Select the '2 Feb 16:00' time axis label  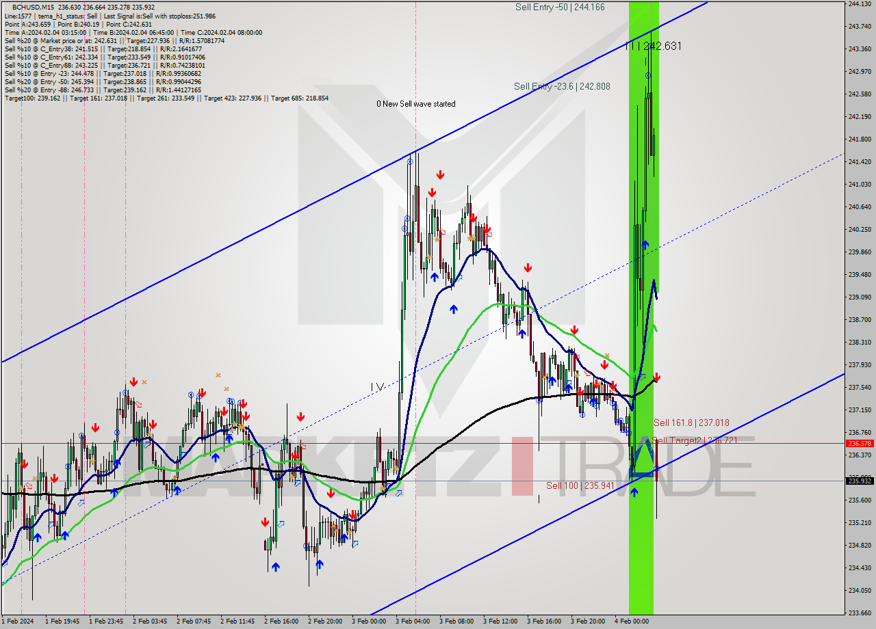point(281,621)
